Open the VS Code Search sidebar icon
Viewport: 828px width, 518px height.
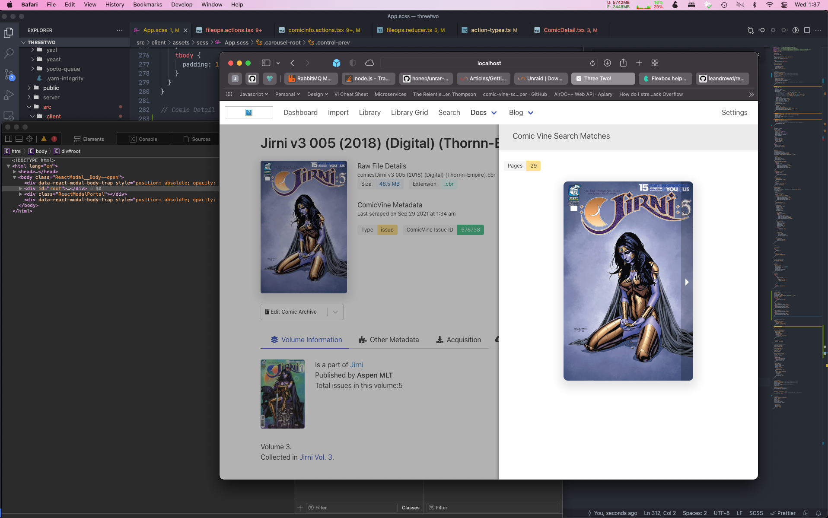click(9, 54)
